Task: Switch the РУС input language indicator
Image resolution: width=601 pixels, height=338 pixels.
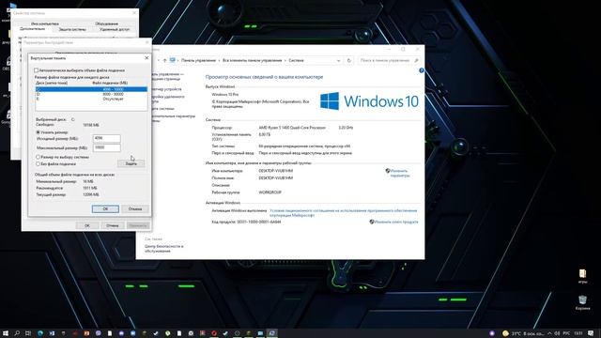Action: (566, 333)
